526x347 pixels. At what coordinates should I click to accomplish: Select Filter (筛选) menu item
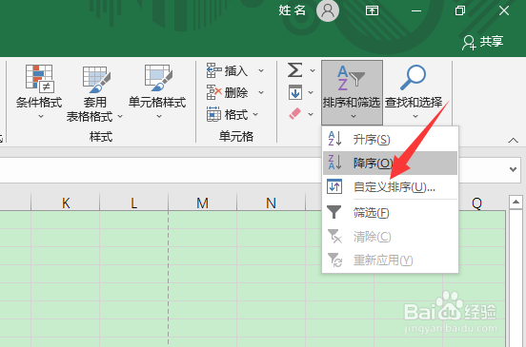coord(390,213)
